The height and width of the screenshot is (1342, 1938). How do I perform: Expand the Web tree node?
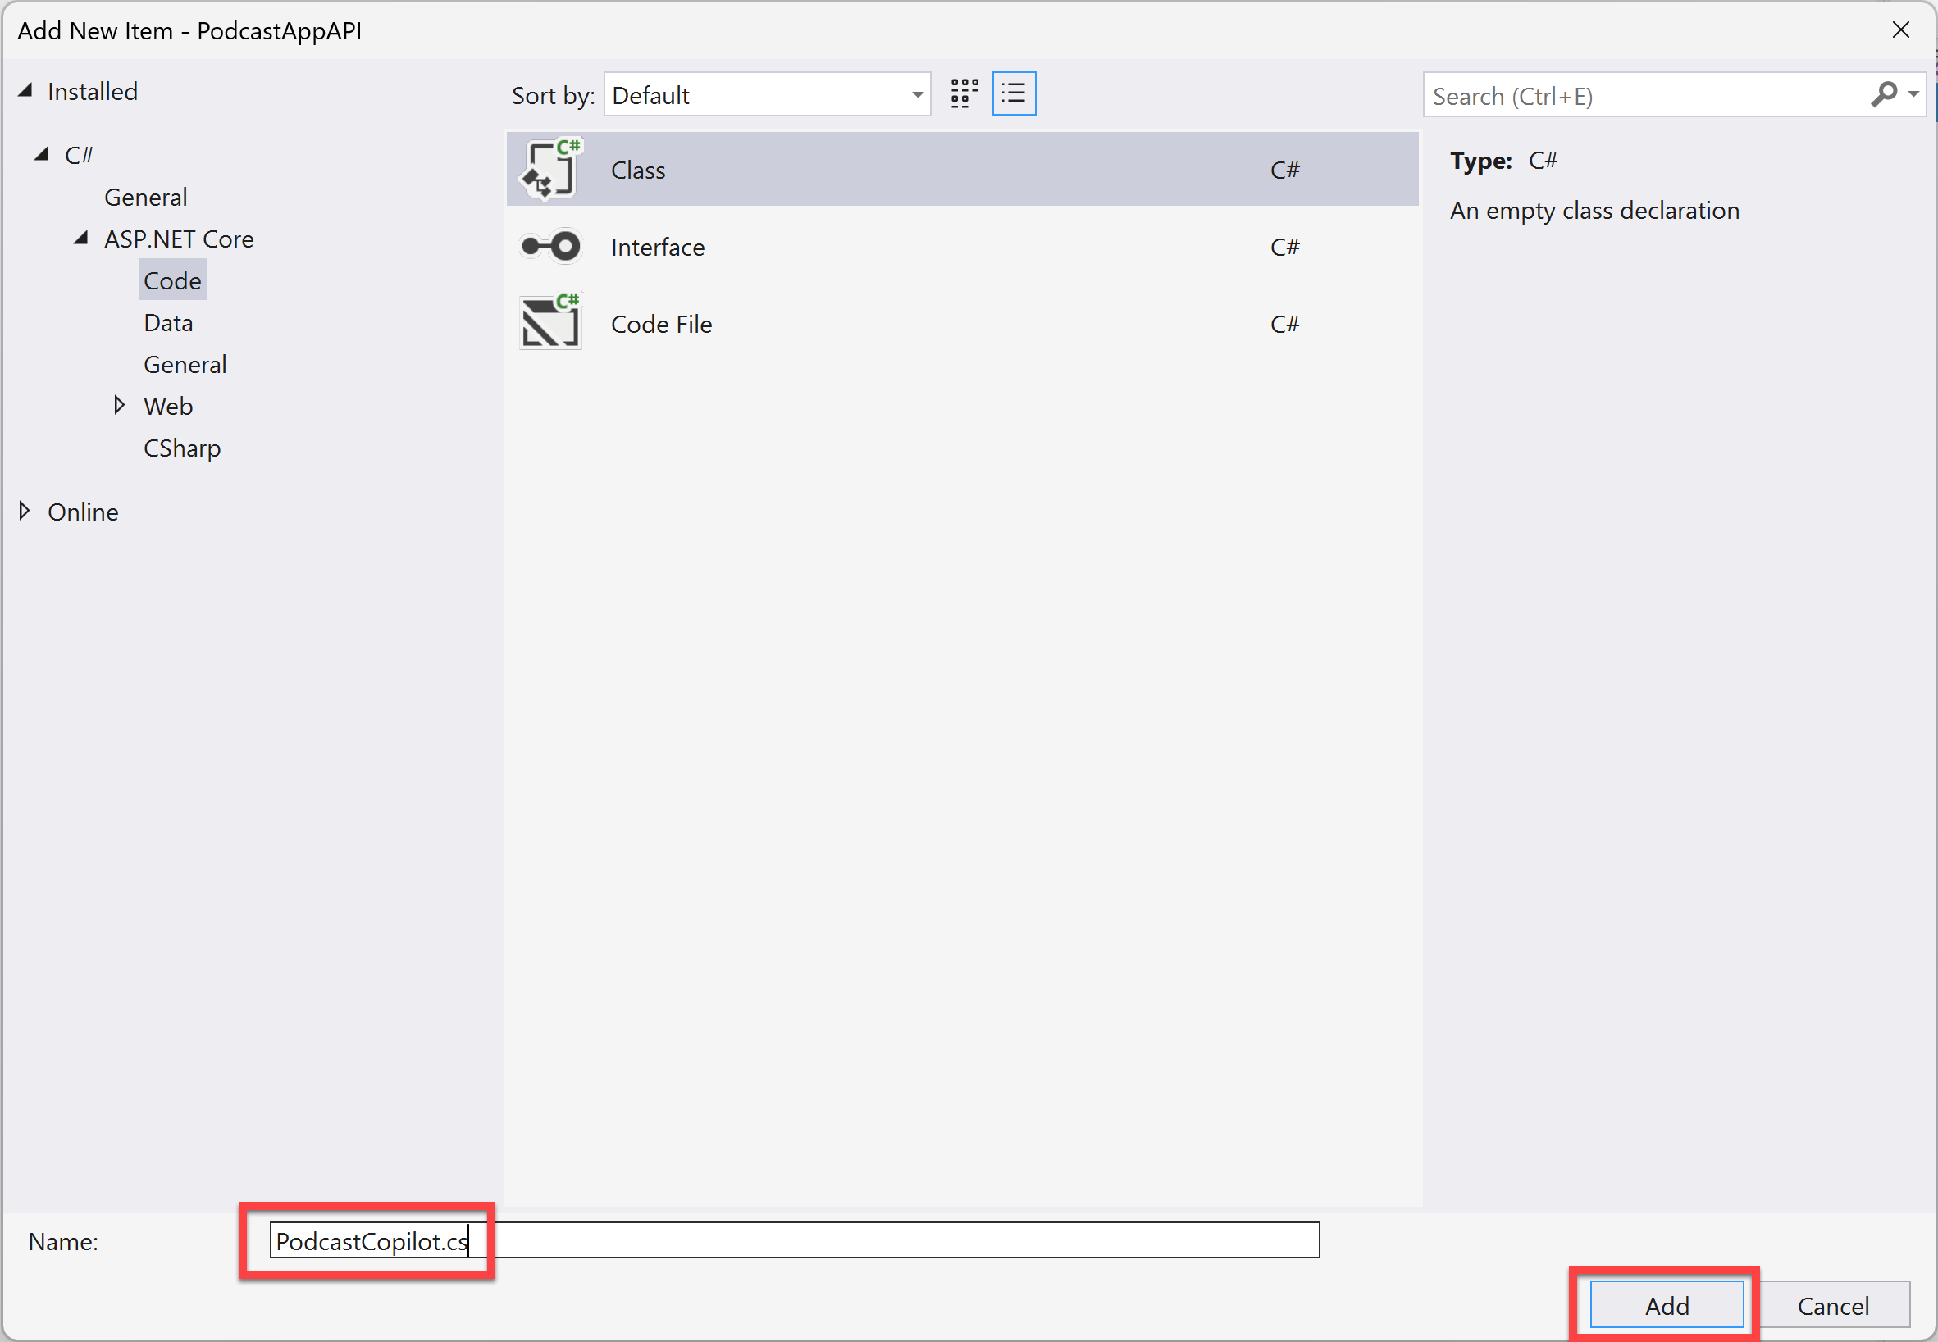(x=120, y=406)
